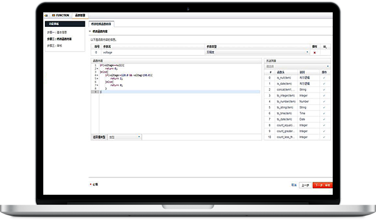Click the add-row icon in the parameter table header
376x220 pixels.
pos(325,47)
